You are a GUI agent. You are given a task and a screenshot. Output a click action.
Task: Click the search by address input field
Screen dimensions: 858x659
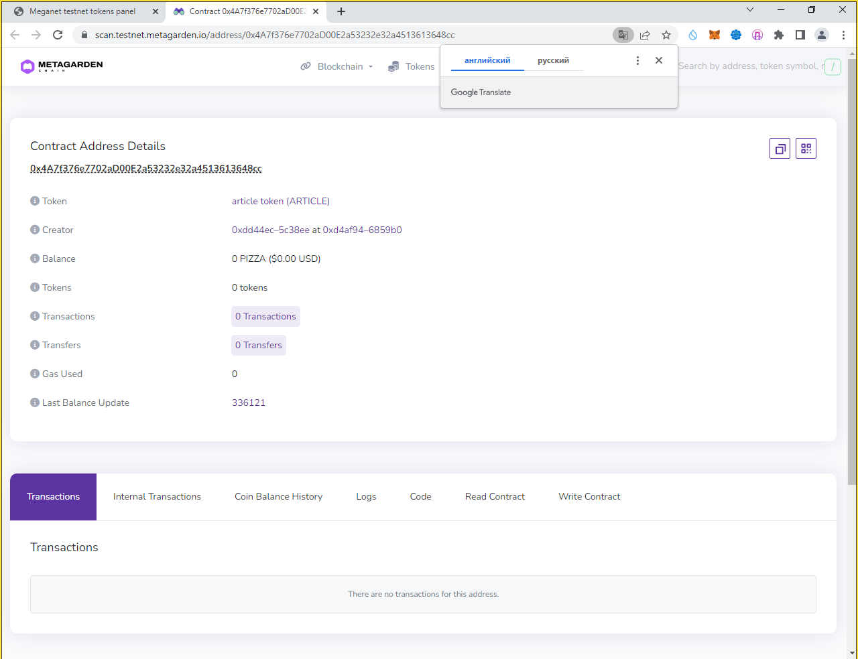tap(750, 66)
